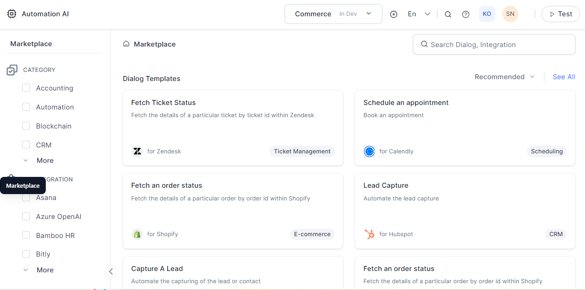Click the Category section icon in the sidebar
Screen dimensions: 585x290
12,69
